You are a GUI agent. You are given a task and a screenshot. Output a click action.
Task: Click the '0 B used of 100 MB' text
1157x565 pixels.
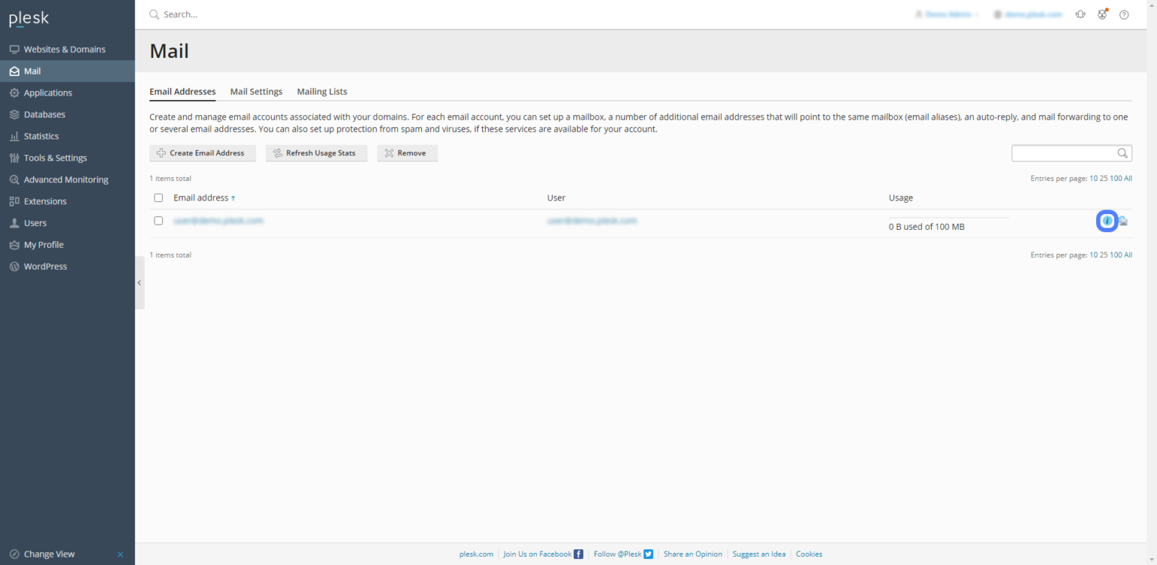[x=927, y=227]
